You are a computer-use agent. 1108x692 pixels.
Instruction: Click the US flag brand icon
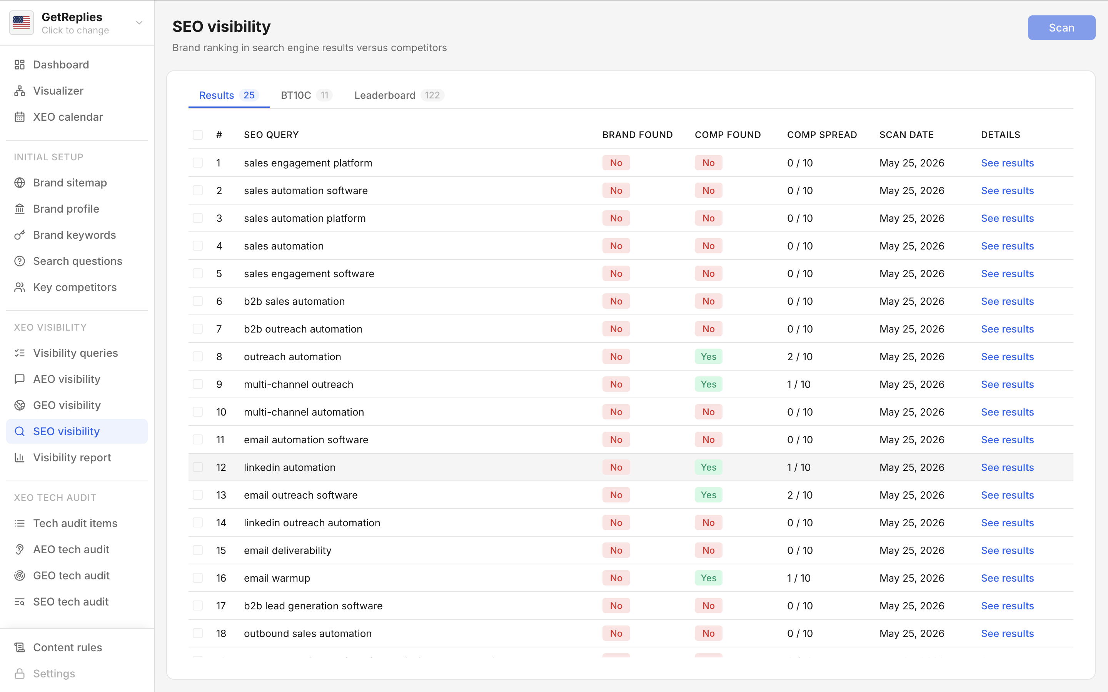(22, 22)
